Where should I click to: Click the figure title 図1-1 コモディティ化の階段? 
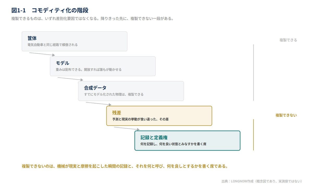tap(50, 10)
